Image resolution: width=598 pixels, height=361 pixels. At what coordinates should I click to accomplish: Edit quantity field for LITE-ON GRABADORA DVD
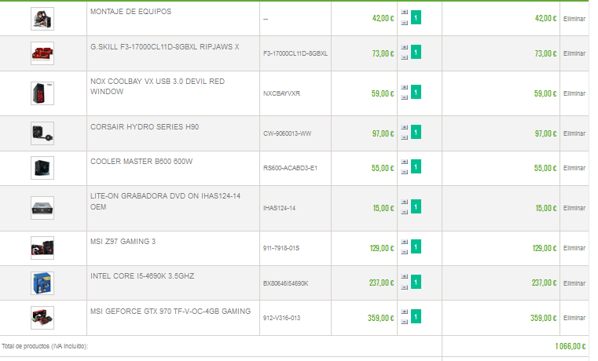[x=416, y=206]
